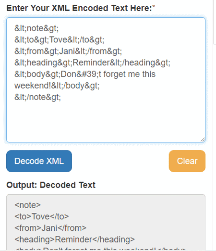Focus the XML encoded text input box
This screenshot has width=216, height=251.
coord(106,80)
